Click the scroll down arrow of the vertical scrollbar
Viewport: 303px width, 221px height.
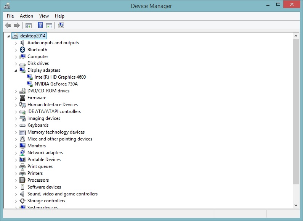pos(296,205)
